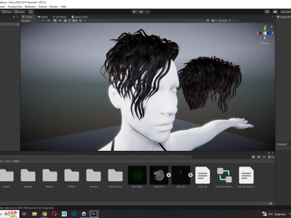Expand the gray hair model asset arrow
Screen dimensions: 291x218
click(169, 175)
